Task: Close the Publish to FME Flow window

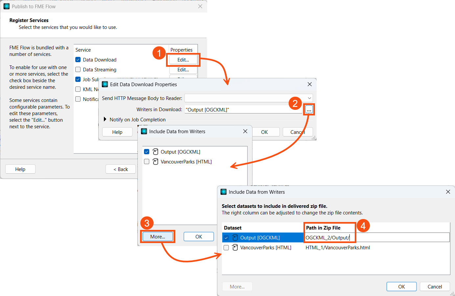Action: tap(200, 7)
